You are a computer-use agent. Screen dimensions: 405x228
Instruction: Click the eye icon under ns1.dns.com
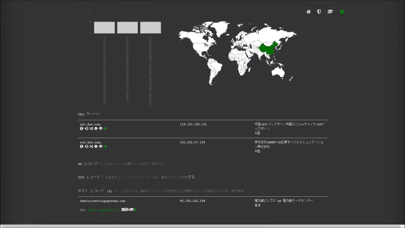coord(101,129)
